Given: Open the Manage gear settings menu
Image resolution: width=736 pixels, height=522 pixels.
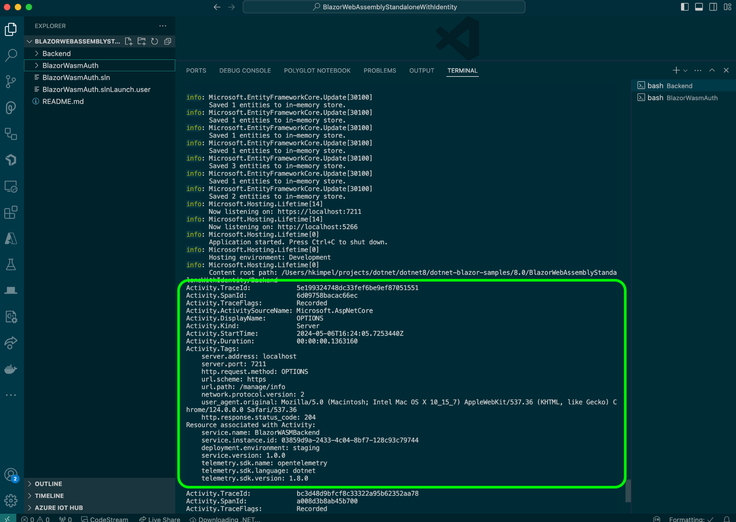Looking at the screenshot, I should coord(11,500).
